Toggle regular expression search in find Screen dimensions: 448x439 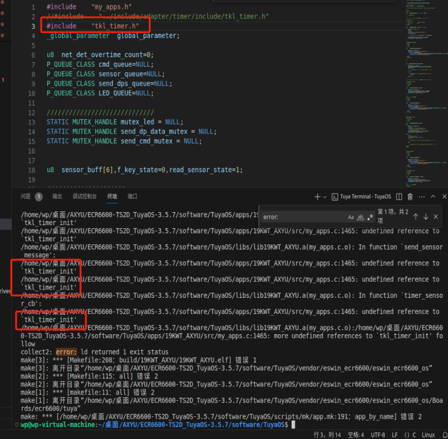pyautogui.click(x=370, y=217)
